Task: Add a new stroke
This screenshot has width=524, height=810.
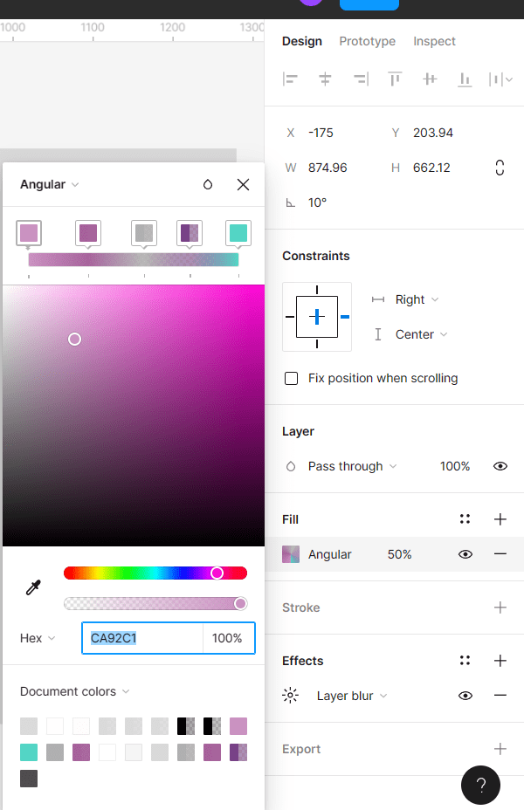Action: pos(500,607)
